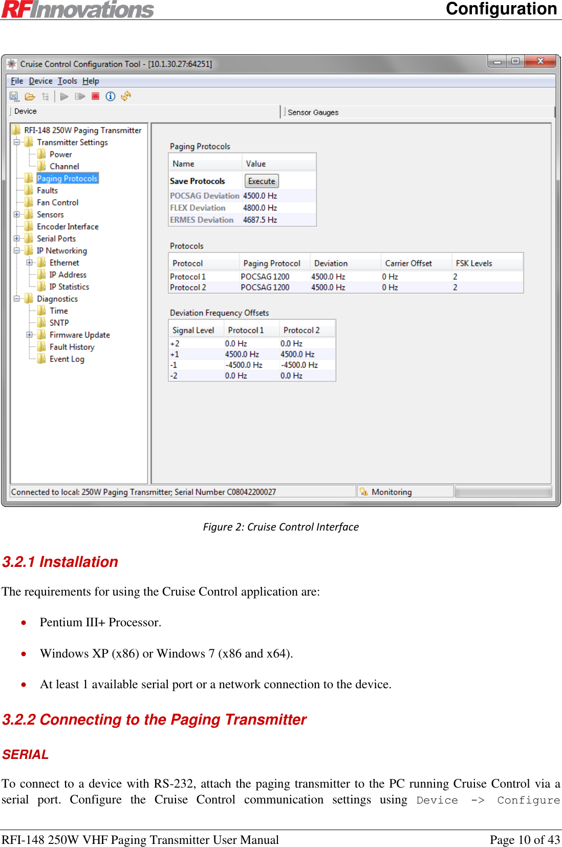
Task: Click the step play toolbar icon
Action: tap(80, 96)
